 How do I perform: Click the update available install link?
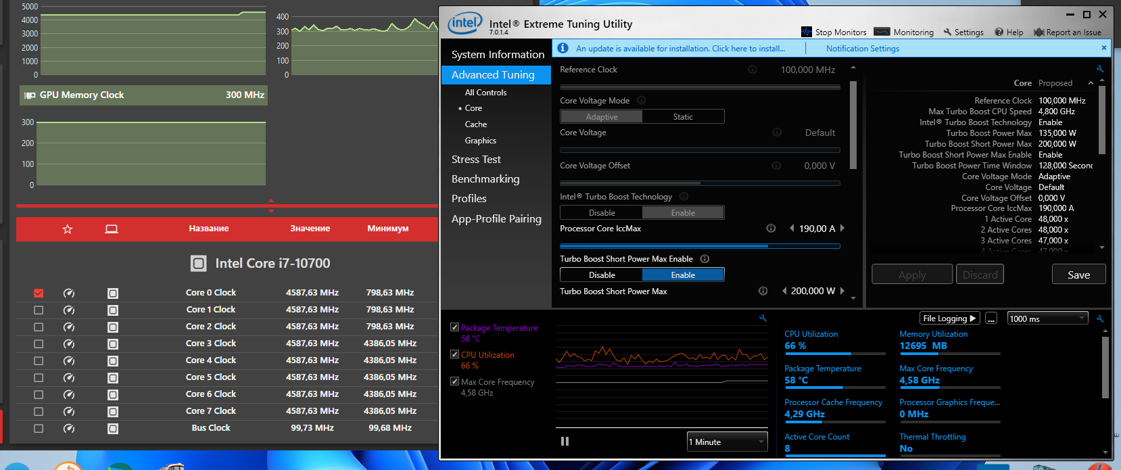[681, 49]
